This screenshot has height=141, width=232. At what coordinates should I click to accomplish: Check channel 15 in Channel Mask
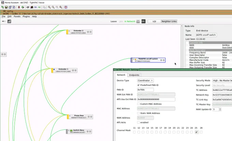point(152,132)
